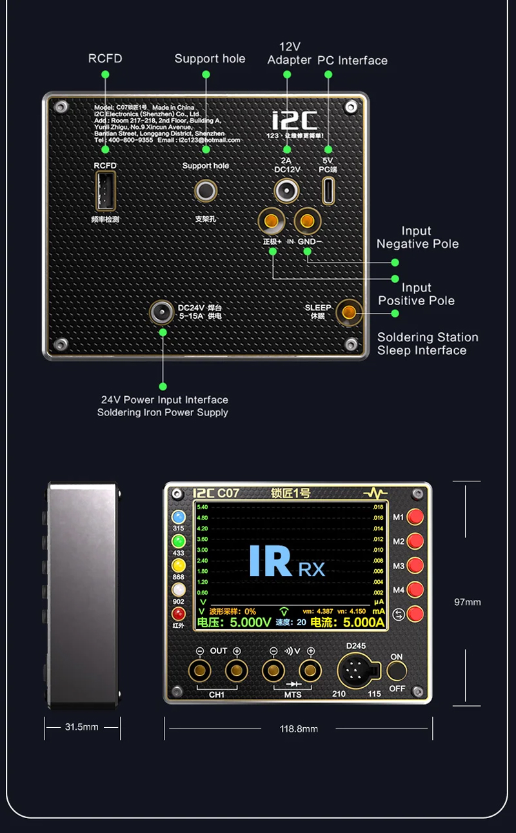Click the diode symbol under MTS sockets

(x=293, y=684)
